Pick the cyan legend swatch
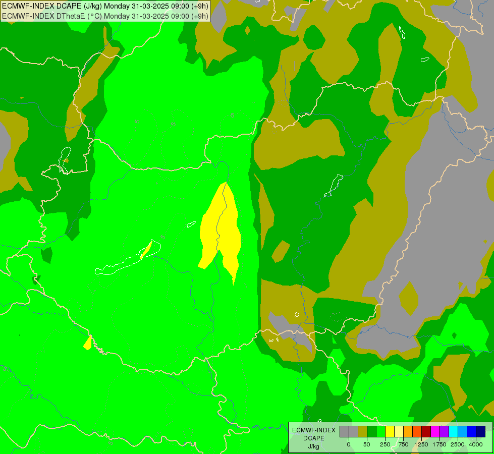 click(x=453, y=432)
